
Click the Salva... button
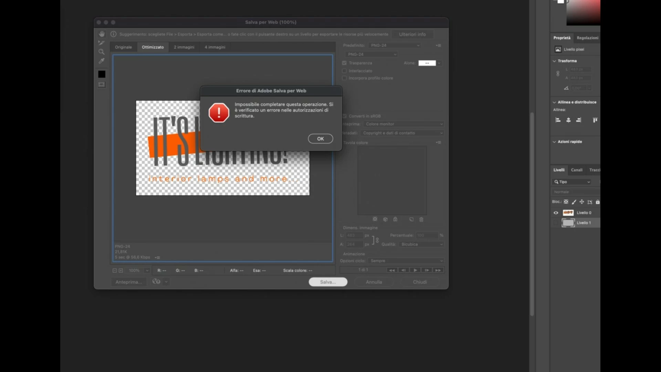coord(328,282)
